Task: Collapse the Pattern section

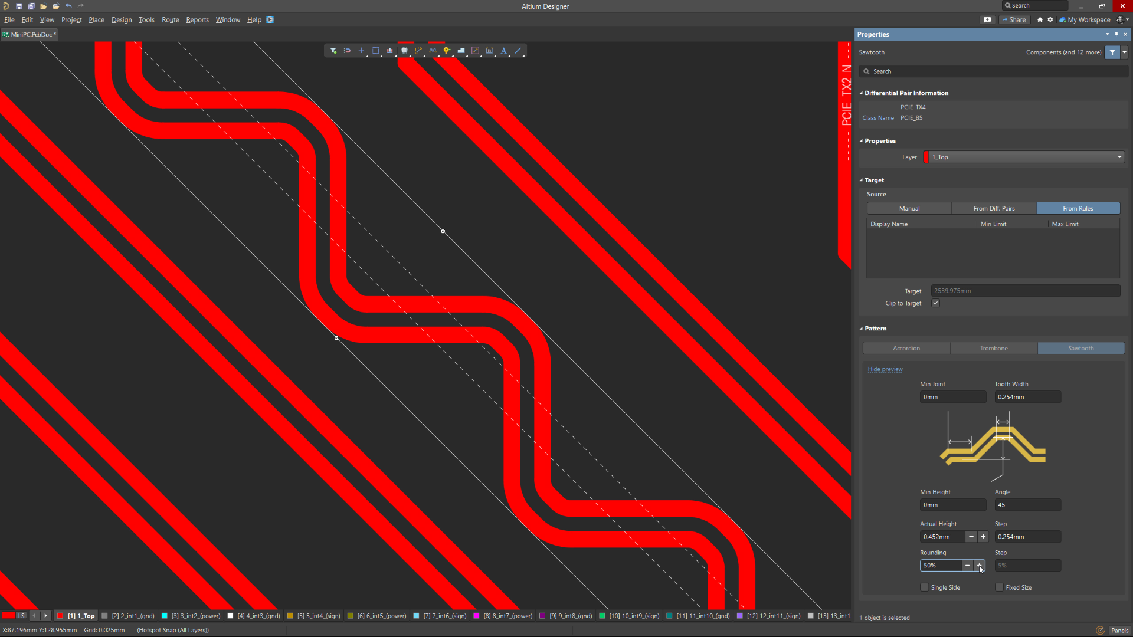Action: [862, 328]
